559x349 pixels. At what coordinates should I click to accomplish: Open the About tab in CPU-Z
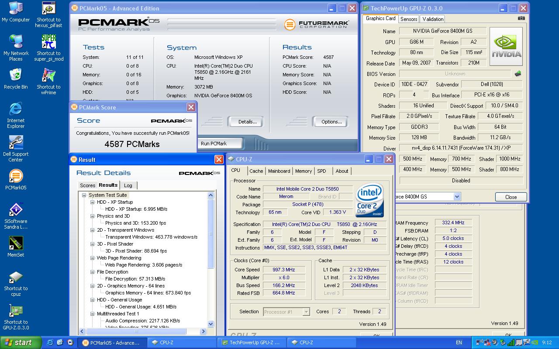coord(342,171)
